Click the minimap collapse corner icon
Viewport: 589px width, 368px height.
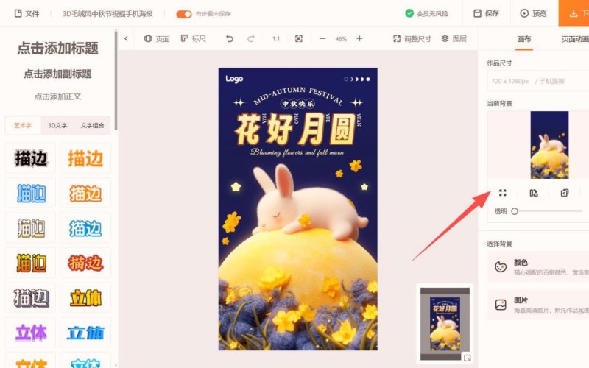click(x=467, y=358)
